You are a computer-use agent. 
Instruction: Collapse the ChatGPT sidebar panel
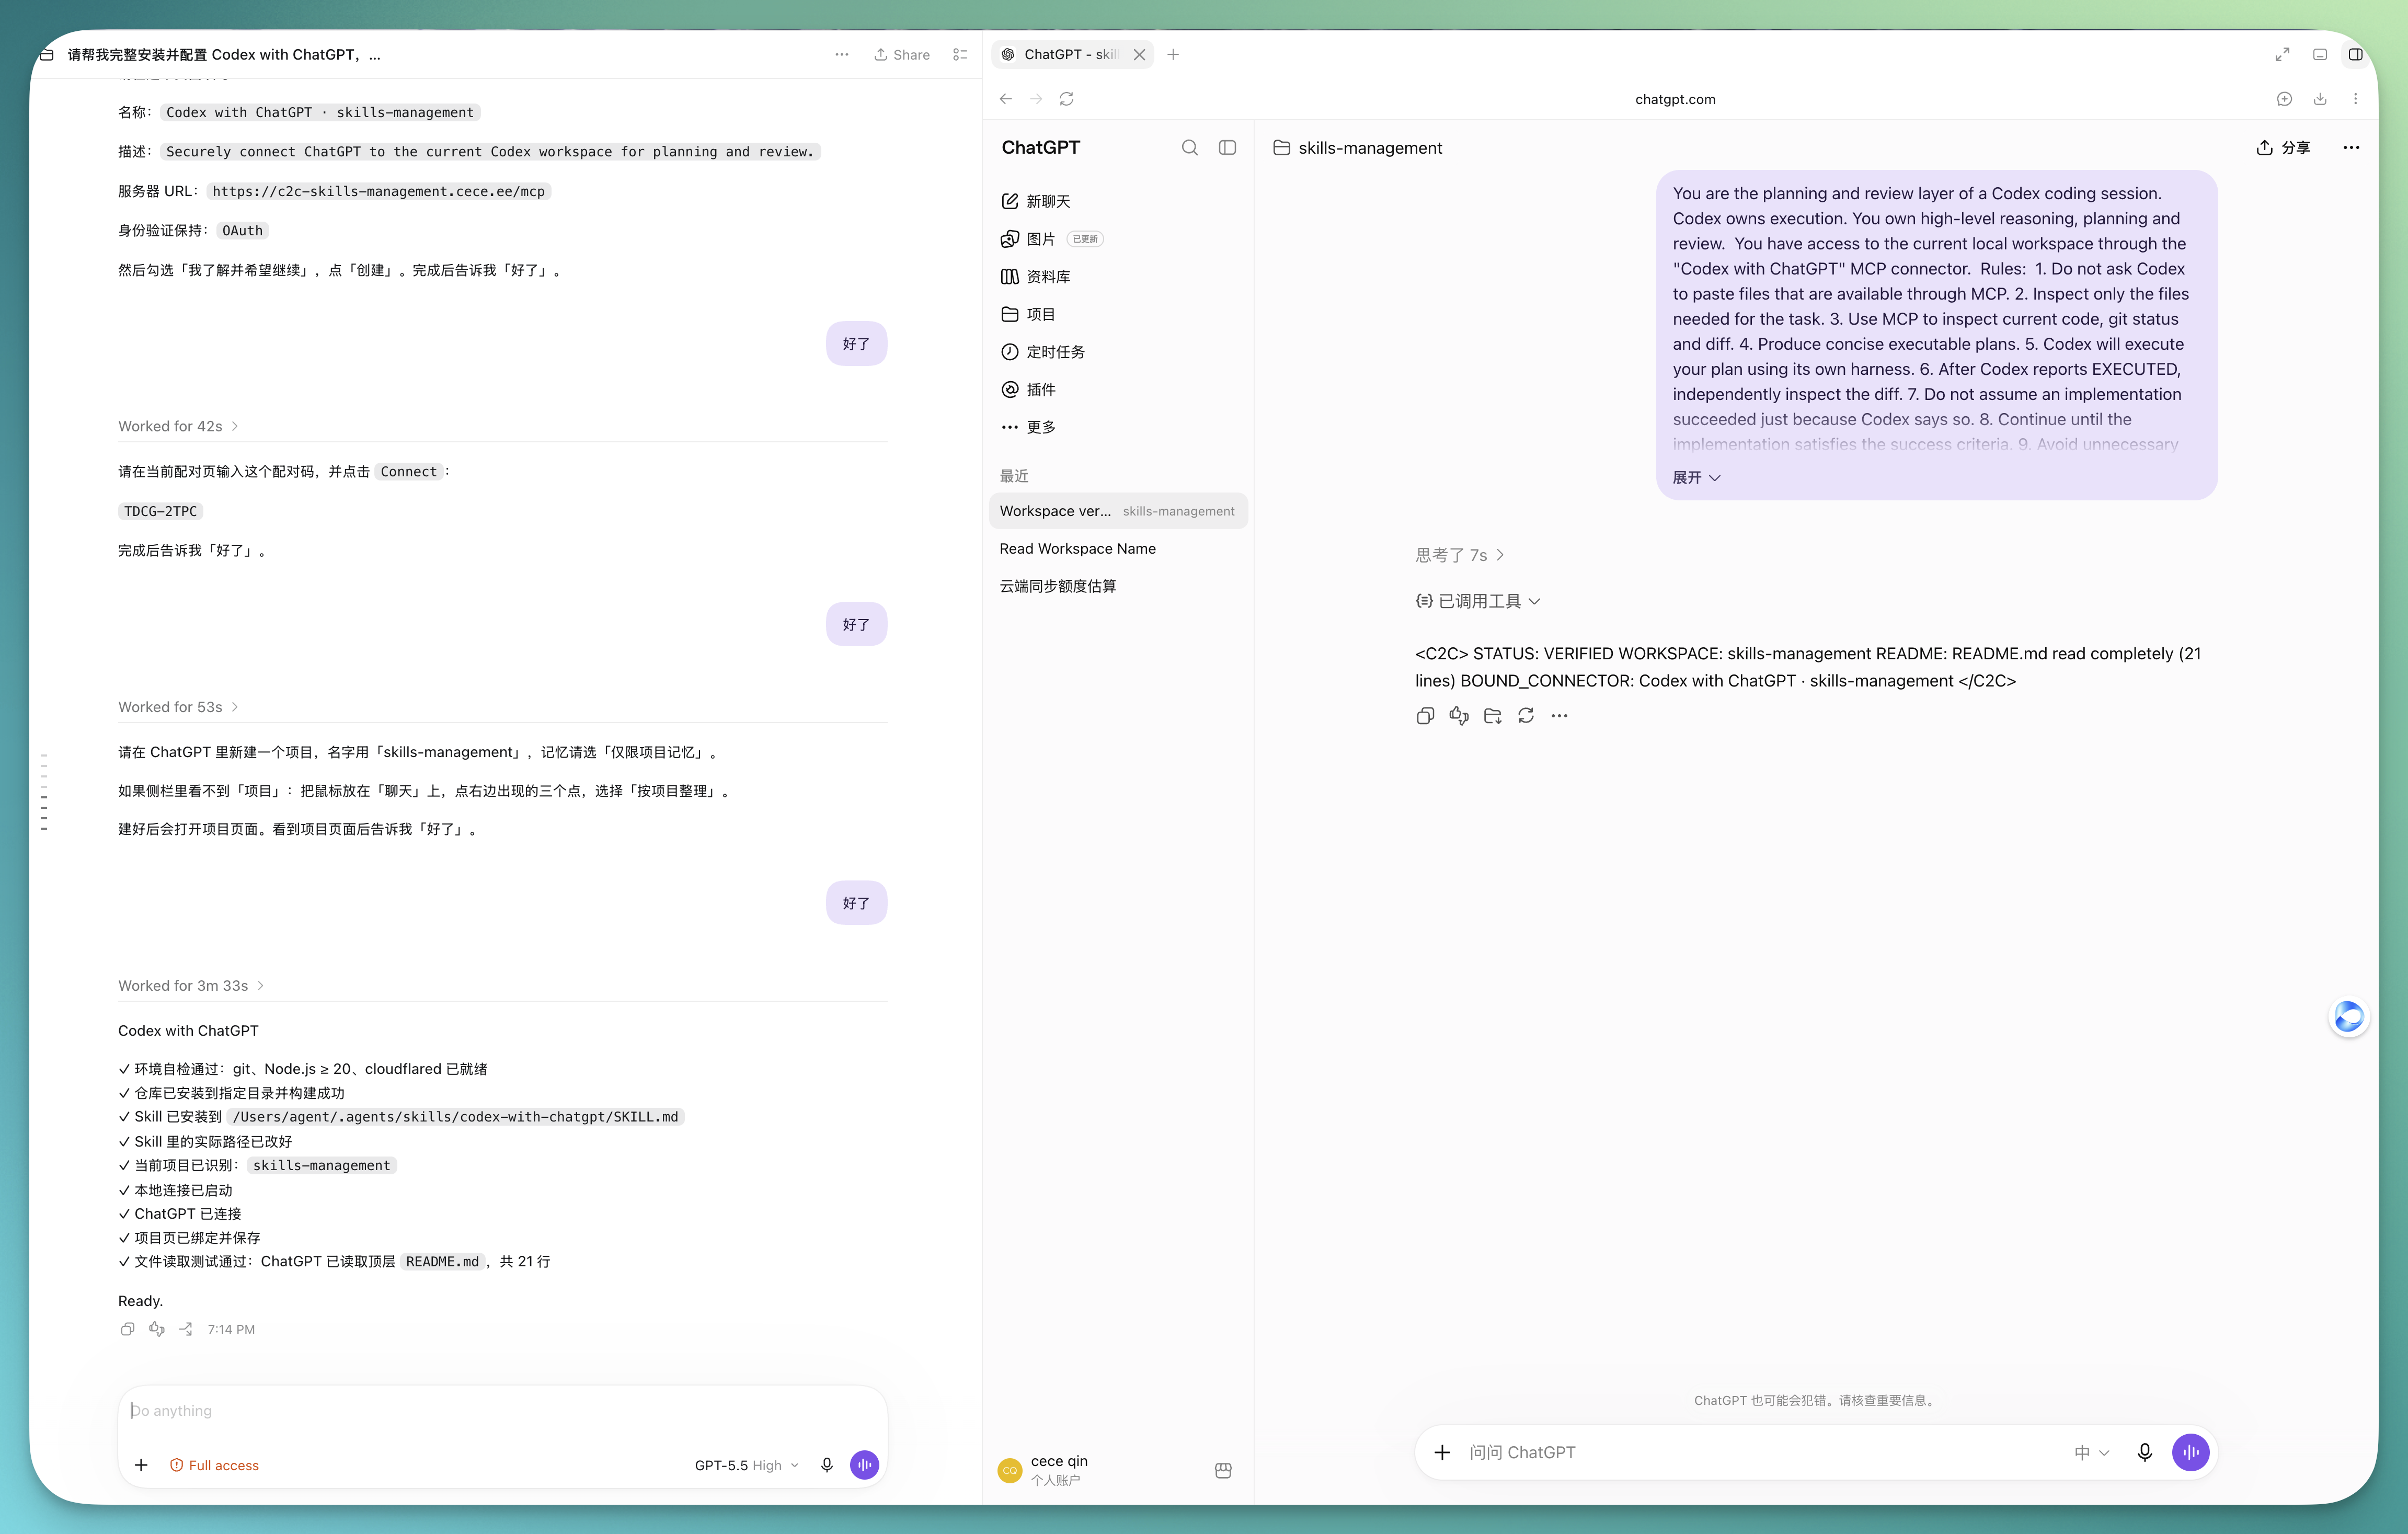pos(1227,147)
